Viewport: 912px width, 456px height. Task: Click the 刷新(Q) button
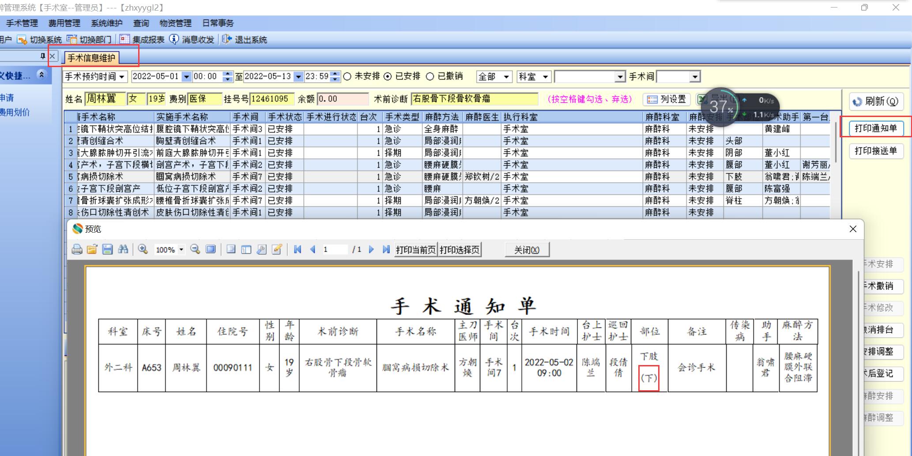pos(876,102)
